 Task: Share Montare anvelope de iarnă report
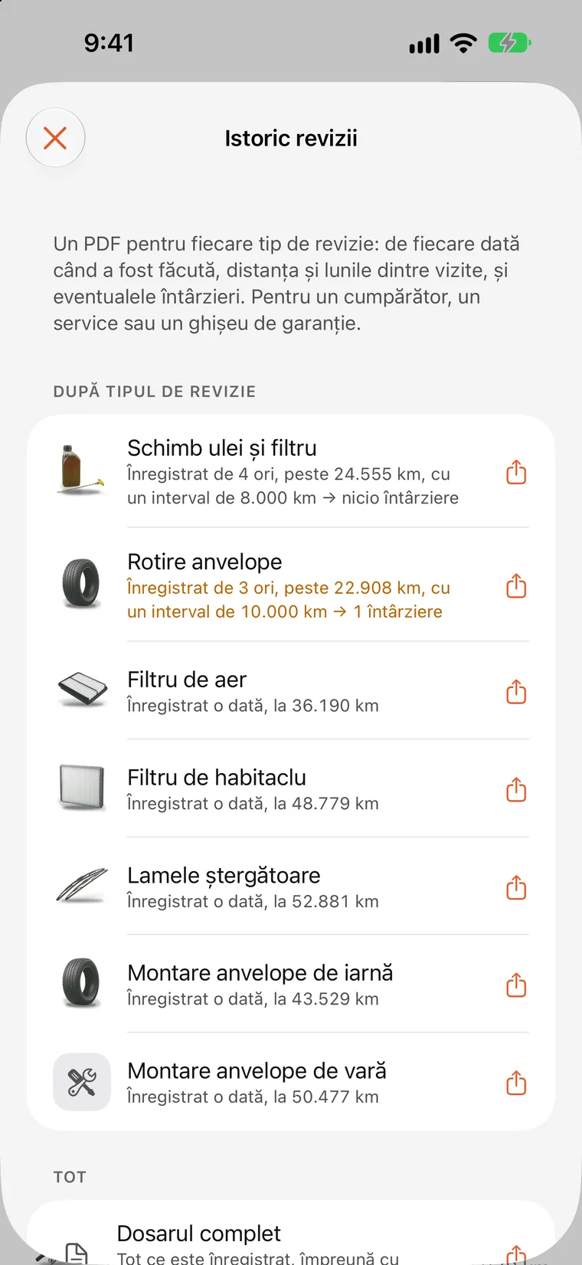click(516, 985)
